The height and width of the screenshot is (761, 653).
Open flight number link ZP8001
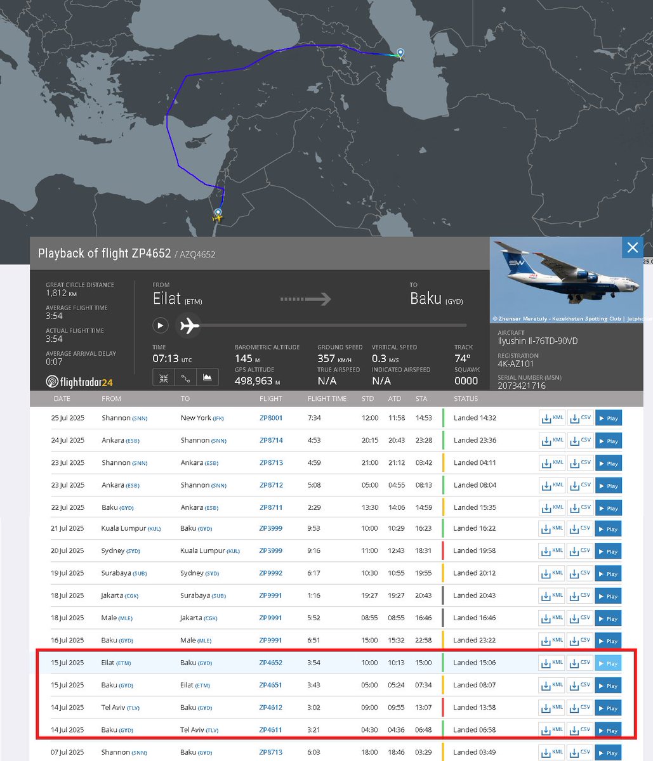pyautogui.click(x=271, y=418)
